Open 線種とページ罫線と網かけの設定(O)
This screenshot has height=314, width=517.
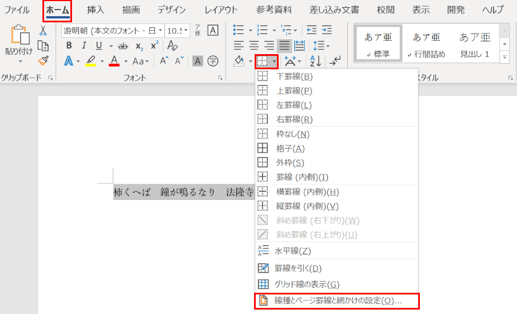[x=337, y=301]
